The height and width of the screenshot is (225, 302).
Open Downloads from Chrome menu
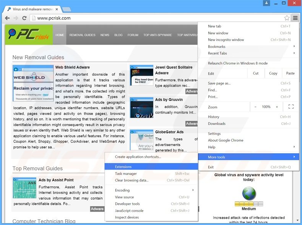click(x=248, y=123)
